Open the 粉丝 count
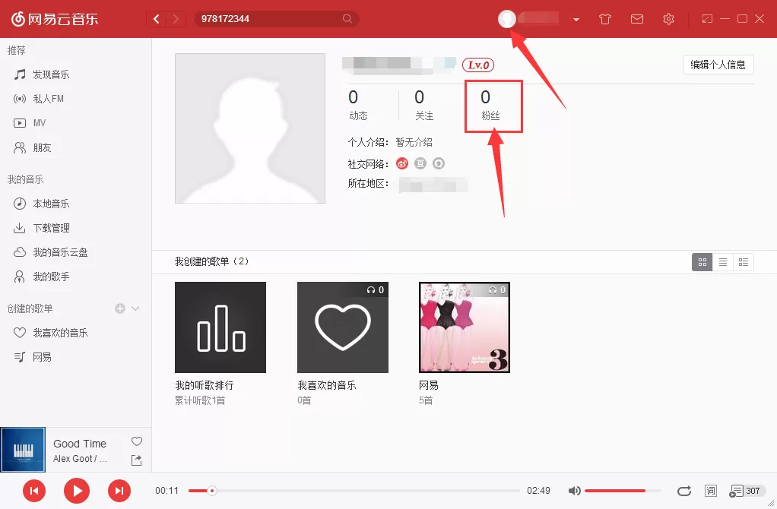The height and width of the screenshot is (509, 777). 490,105
